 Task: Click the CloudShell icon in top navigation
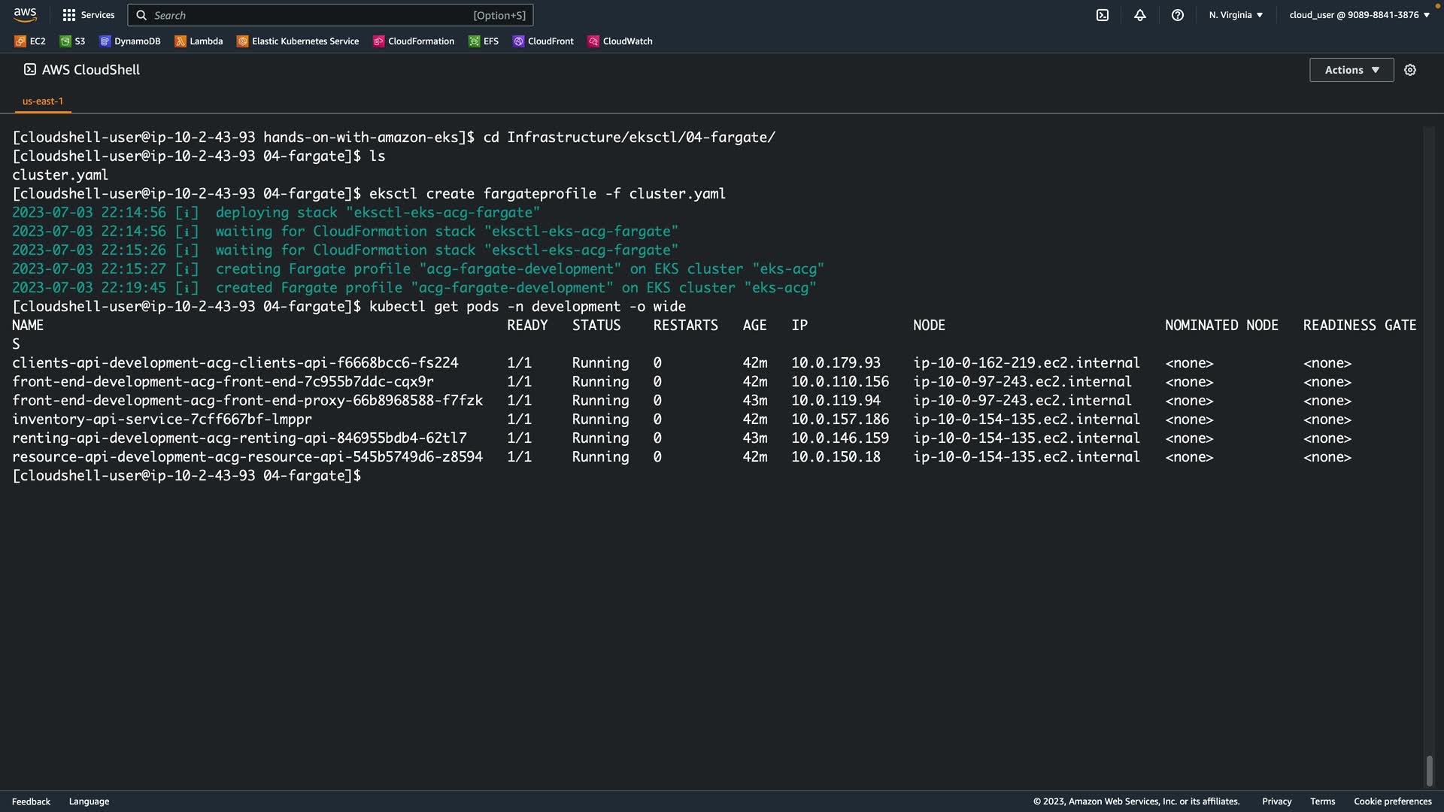(x=1103, y=15)
